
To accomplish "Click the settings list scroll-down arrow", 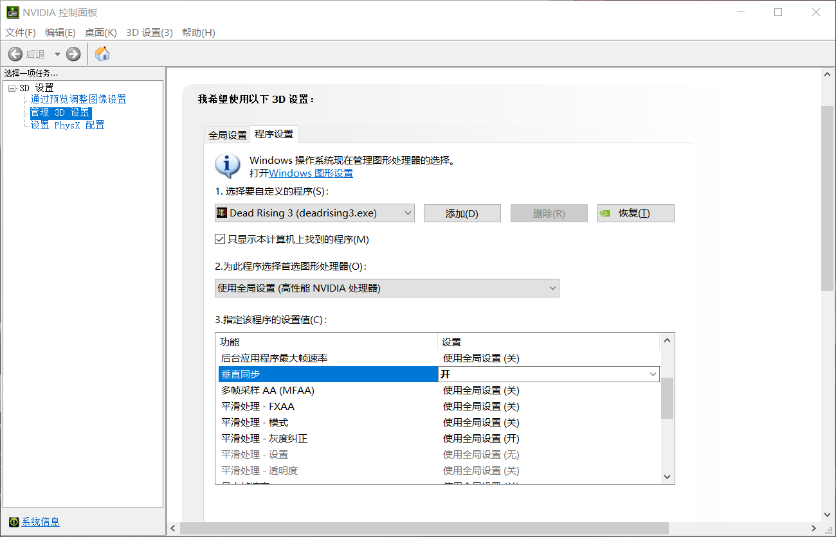I will [x=667, y=477].
